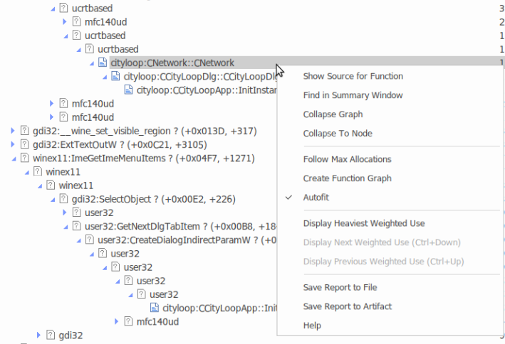Click question icon beside user32:CreateDialogIndirectParamW
Image resolution: width=505 pixels, height=344 pixels.
(90, 240)
